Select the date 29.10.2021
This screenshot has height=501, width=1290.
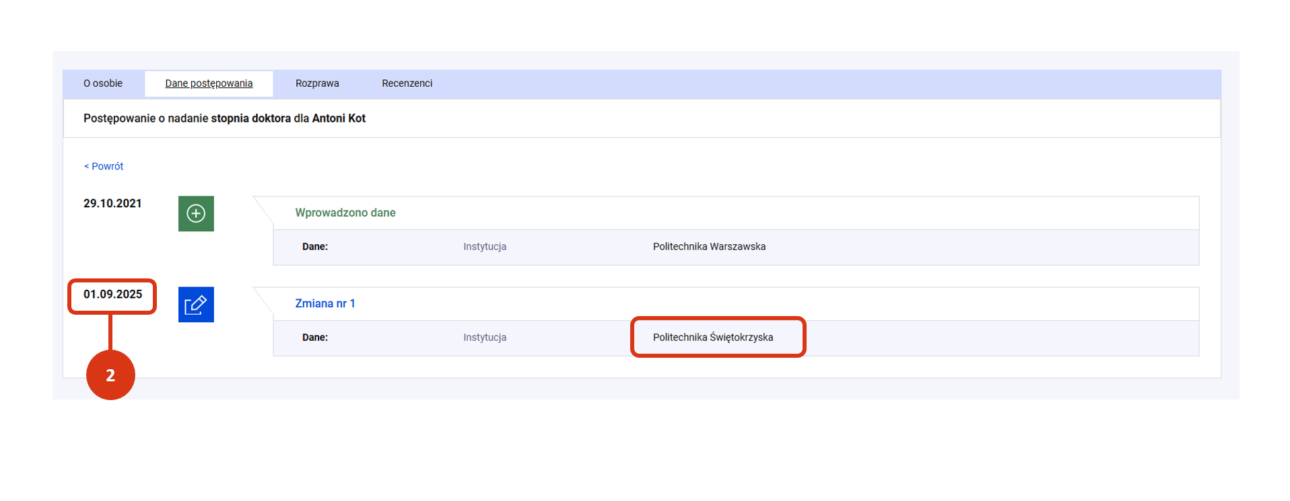[x=112, y=203]
